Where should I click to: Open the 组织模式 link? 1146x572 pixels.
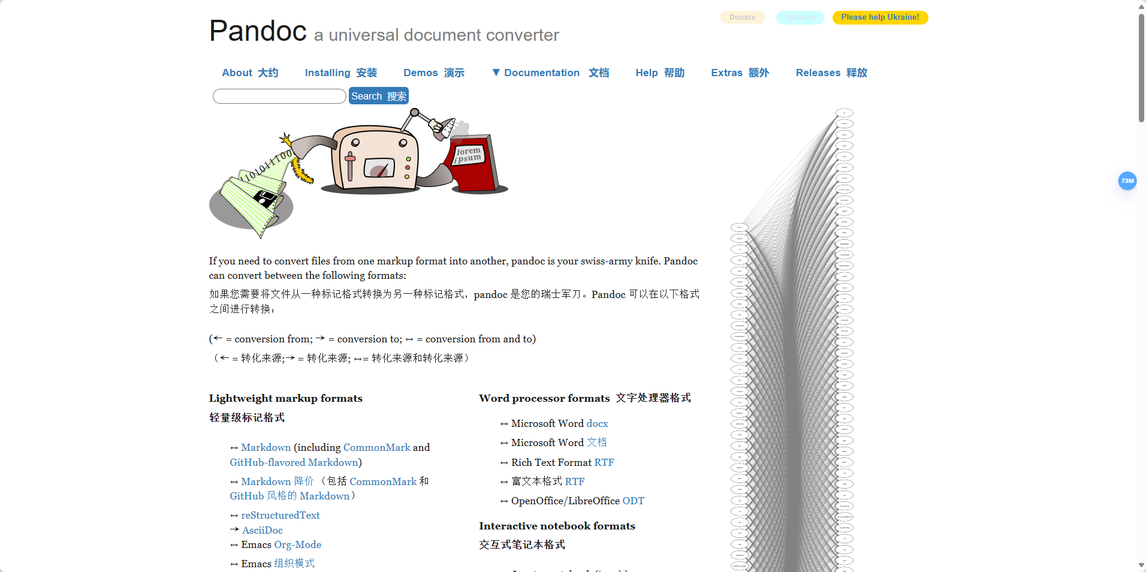coord(294,564)
